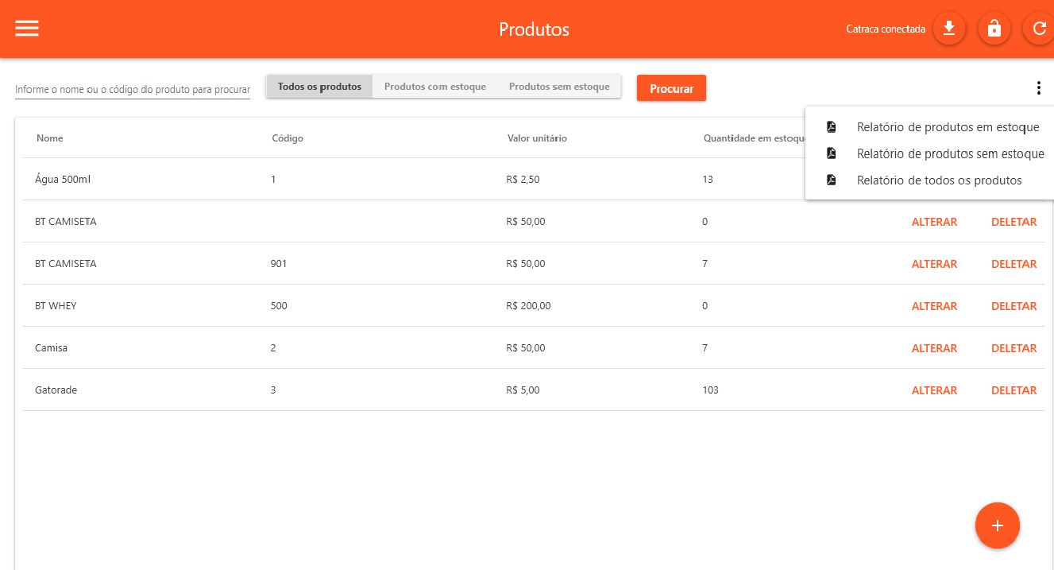Click the 'Nome' column header
The width and height of the screenshot is (1054, 570).
(50, 138)
